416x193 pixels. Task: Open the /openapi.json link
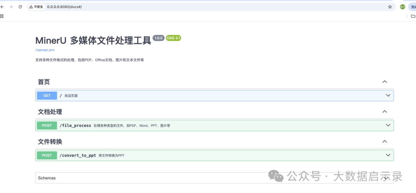tap(45, 50)
